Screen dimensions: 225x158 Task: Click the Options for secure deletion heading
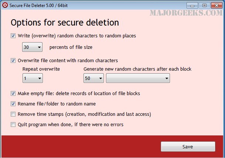coord(65,23)
